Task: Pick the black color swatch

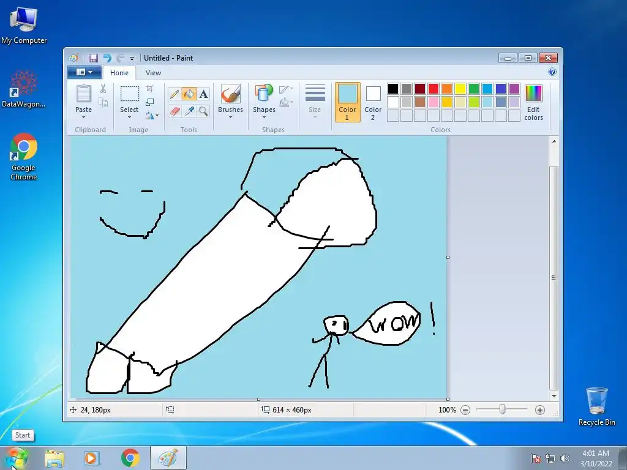Action: pos(393,89)
